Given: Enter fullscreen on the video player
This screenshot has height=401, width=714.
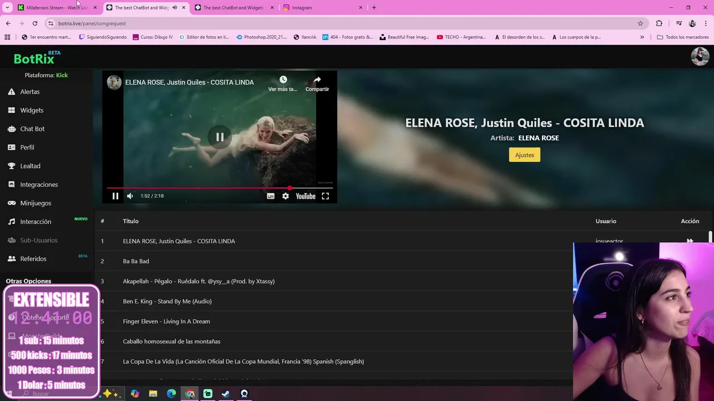Looking at the screenshot, I should [x=325, y=196].
